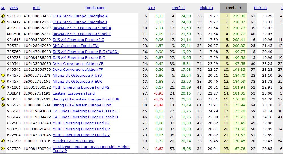The image size is (283, 154).
Task: Open BAWAG P.S.K. Osteuropa Stock T
Action: (82, 34)
